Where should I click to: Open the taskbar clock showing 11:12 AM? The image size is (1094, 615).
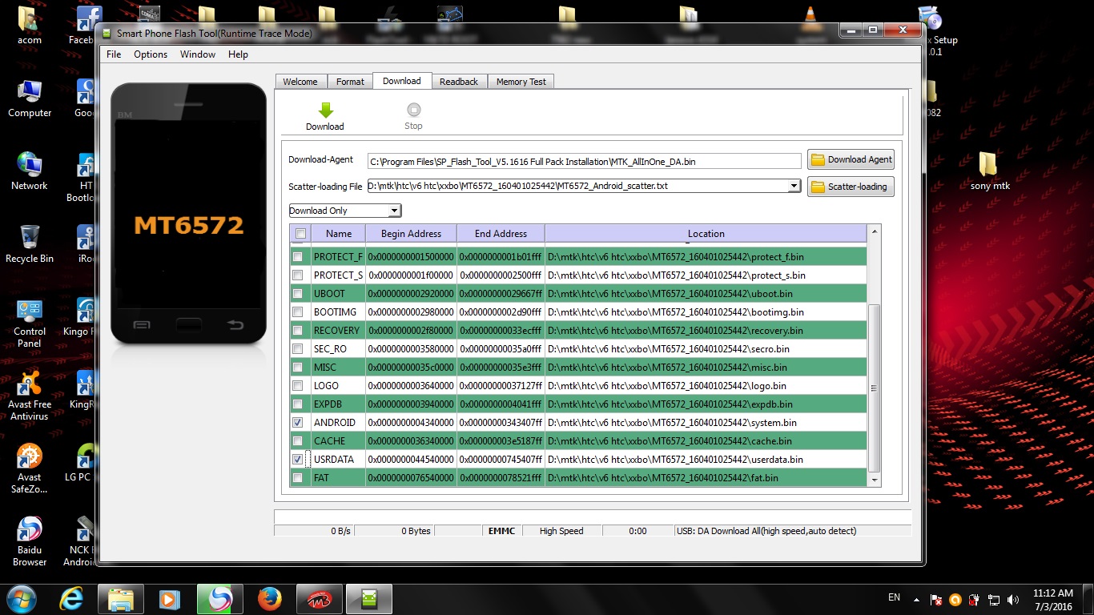(x=1052, y=600)
